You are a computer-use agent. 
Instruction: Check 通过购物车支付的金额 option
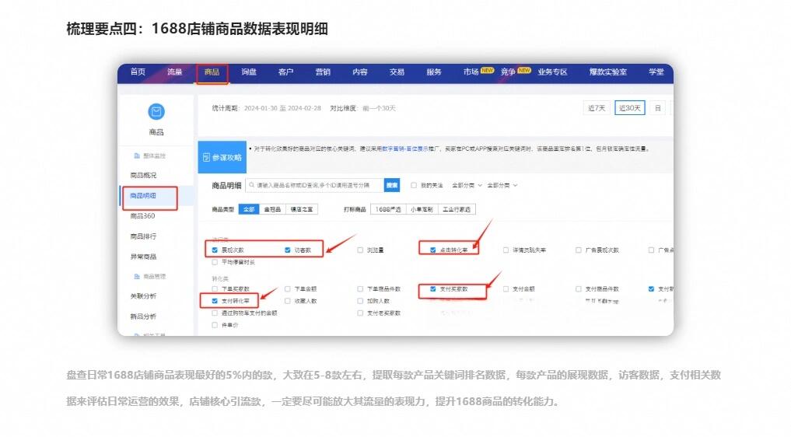215,313
